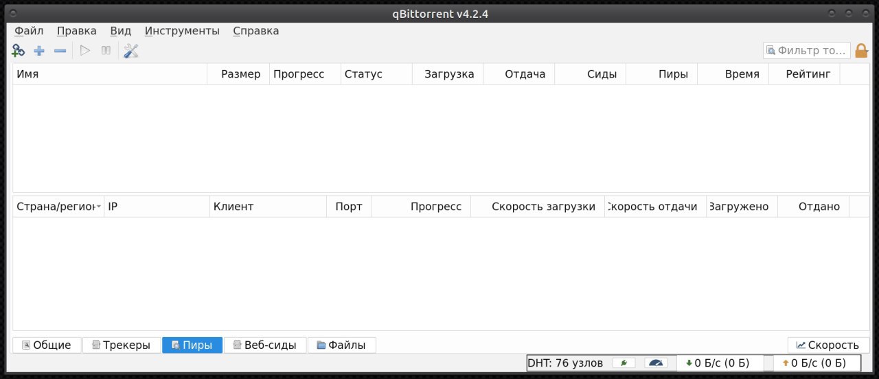
Task: Click the pause toolbar icon
Action: [x=106, y=50]
